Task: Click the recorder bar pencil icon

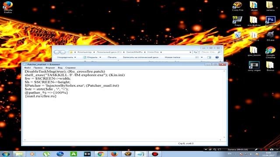Action: coord(255,150)
